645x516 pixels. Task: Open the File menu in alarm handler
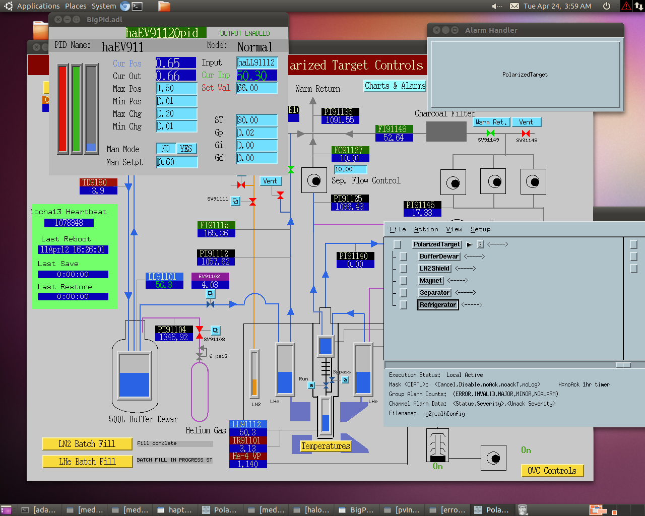coord(398,229)
